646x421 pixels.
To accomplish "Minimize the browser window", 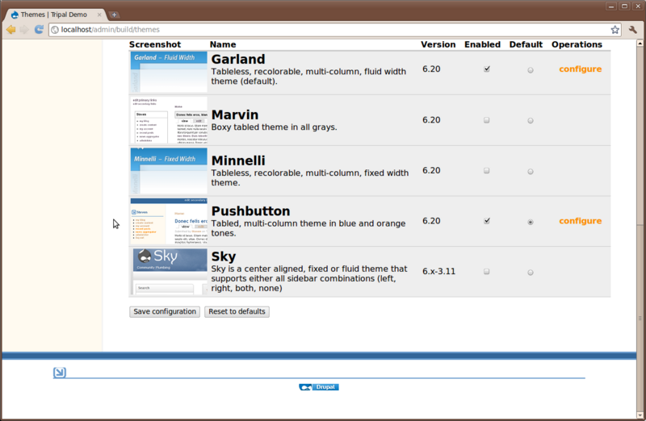I will [611, 6].
